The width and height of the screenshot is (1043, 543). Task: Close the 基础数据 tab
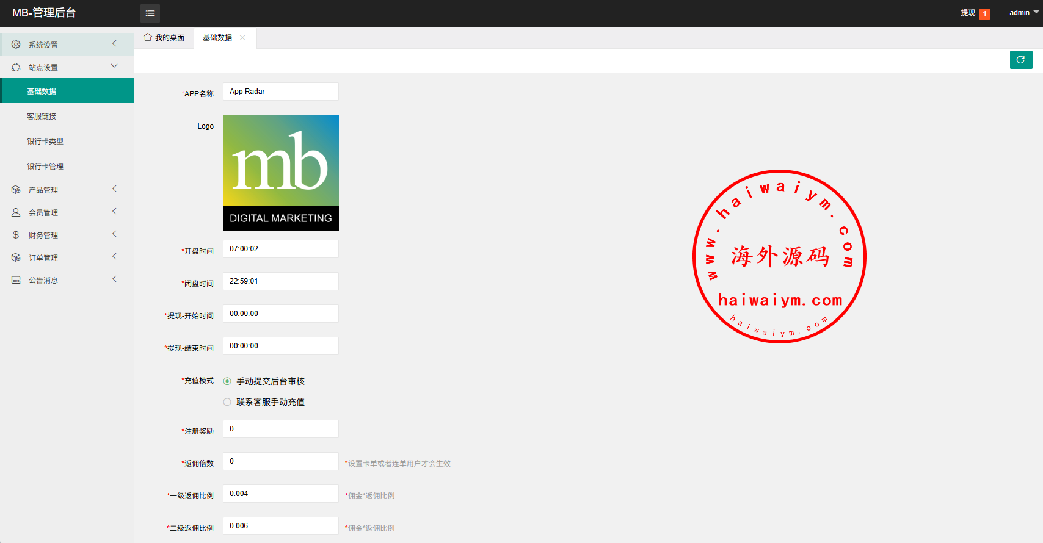[242, 38]
